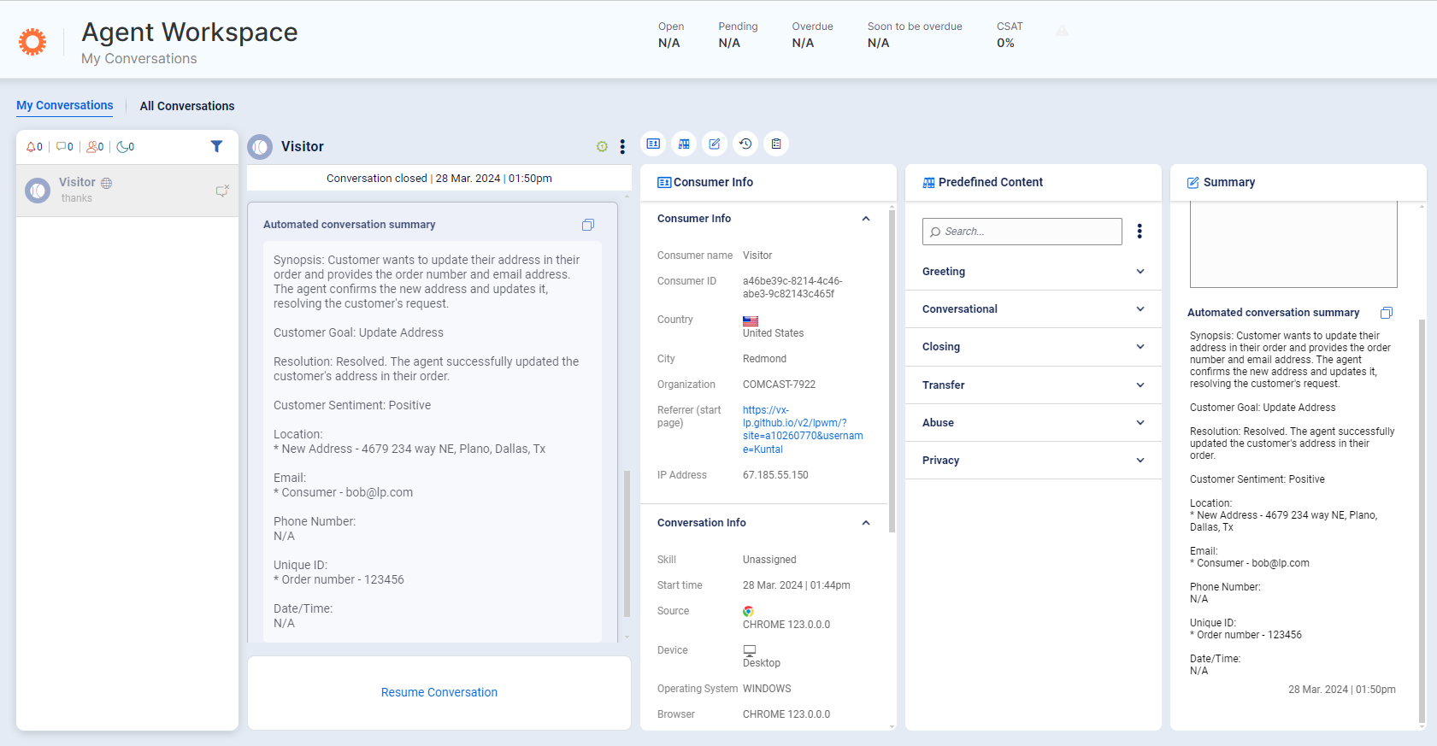Open the conversation history clock icon

point(745,144)
